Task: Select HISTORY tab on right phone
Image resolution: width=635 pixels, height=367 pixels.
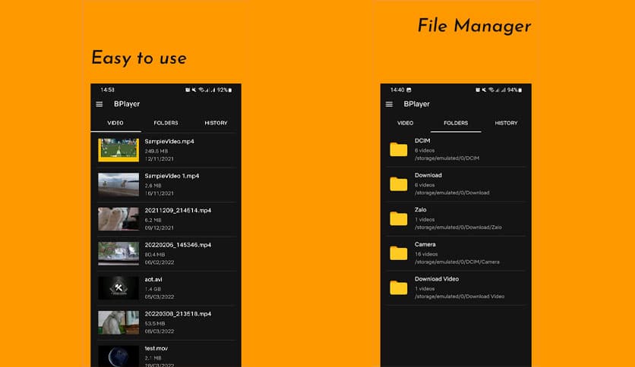Action: click(506, 123)
